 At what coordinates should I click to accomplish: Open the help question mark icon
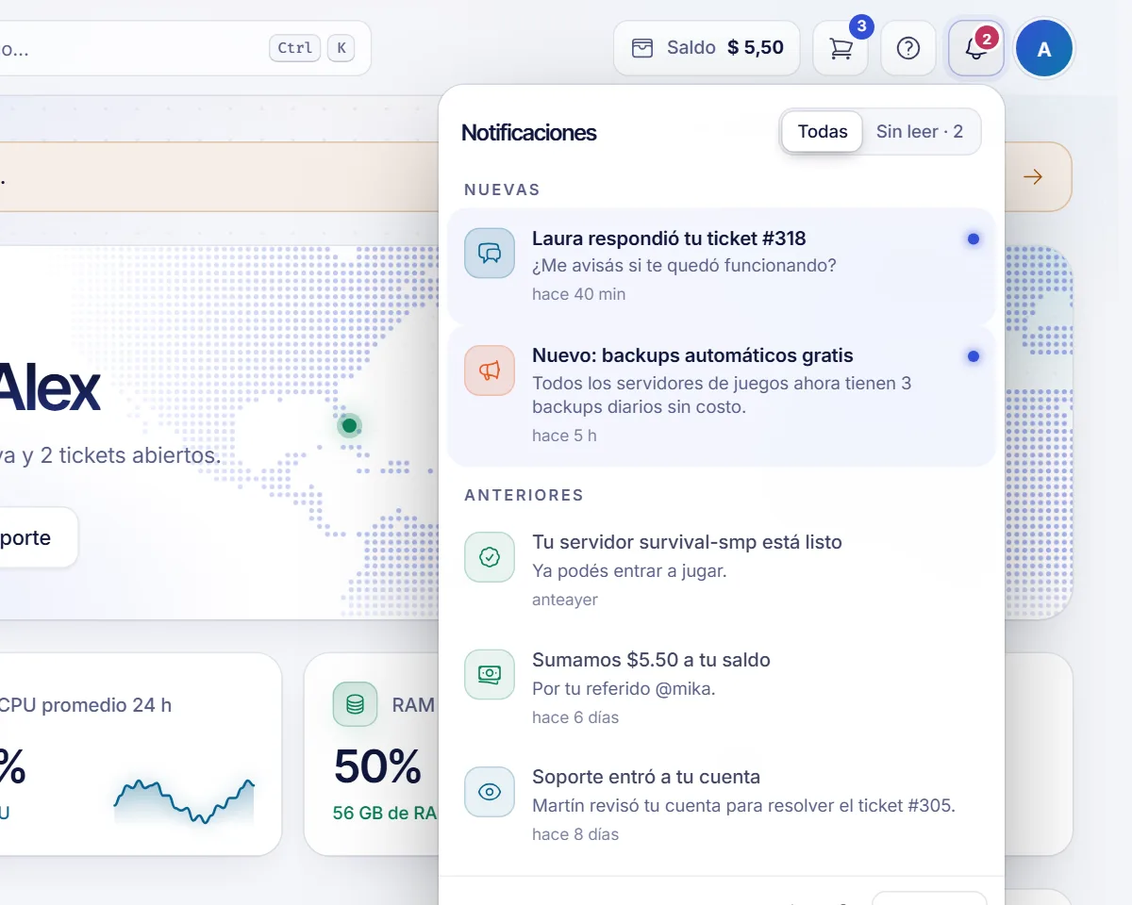(x=908, y=48)
